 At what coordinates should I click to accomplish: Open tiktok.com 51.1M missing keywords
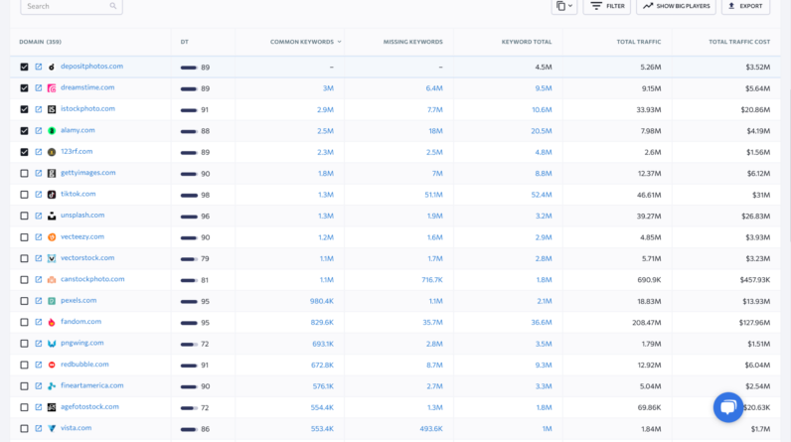(433, 195)
